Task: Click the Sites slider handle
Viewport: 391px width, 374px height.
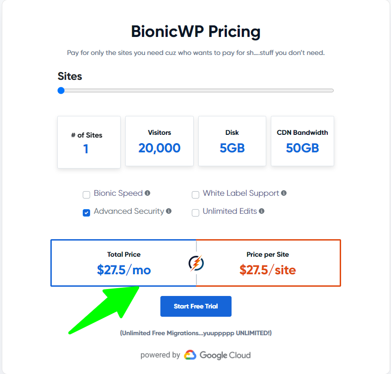Action: (x=61, y=90)
